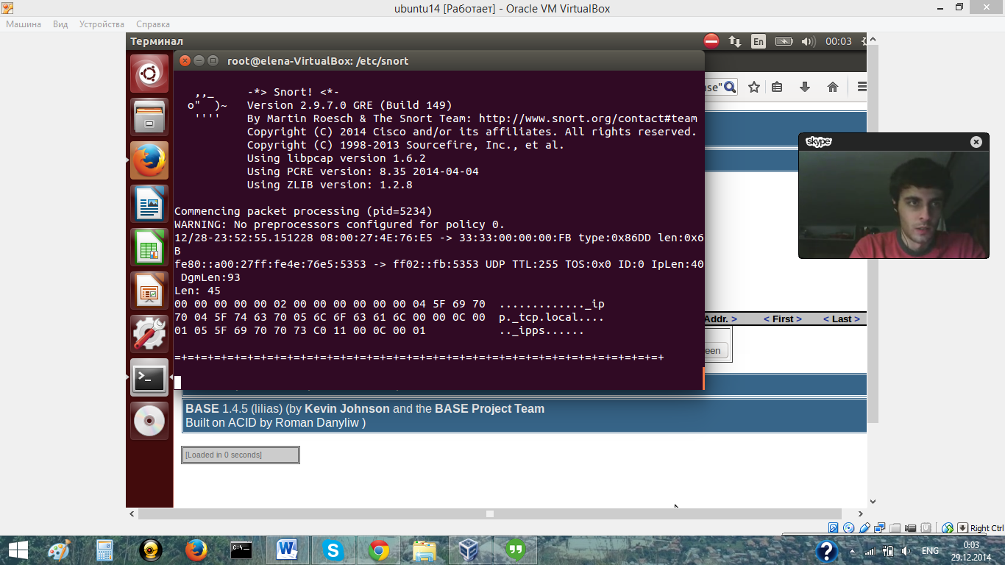Open the DVD disc icon in launcher

[x=149, y=421]
